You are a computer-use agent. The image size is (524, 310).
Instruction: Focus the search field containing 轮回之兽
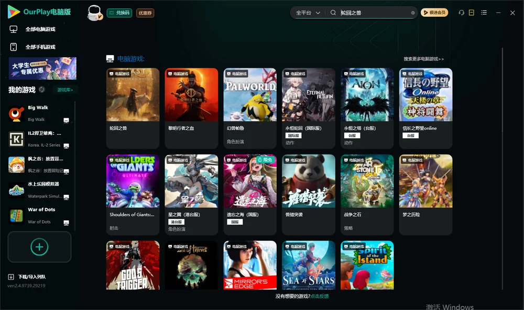374,13
